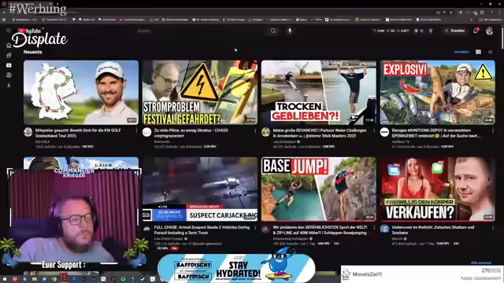This screenshot has height=283, width=504.
Task: Open the 'TROCKEN GEBLIEBEN?!' thumbnail
Action: [x=318, y=93]
